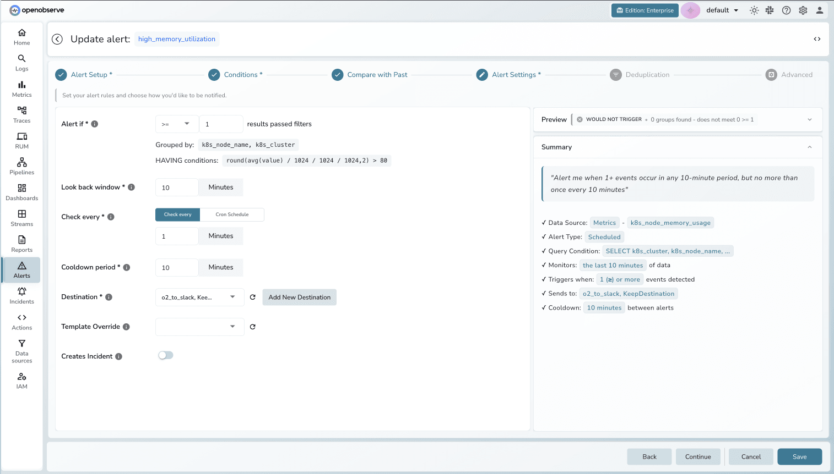Image resolution: width=834 pixels, height=474 pixels.
Task: Select the Check every schedule mode
Action: coord(177,214)
